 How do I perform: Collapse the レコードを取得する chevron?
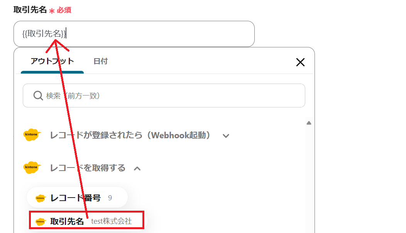137,169
